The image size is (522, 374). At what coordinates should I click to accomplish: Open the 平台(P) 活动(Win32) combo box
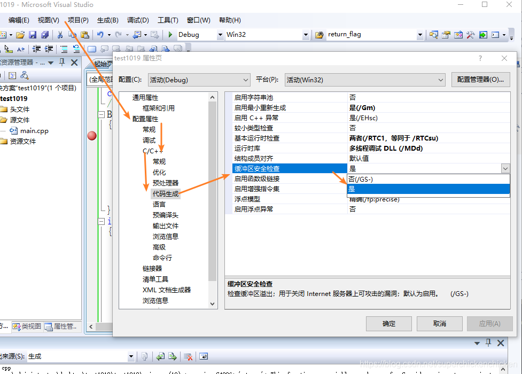pyautogui.click(x=365, y=80)
